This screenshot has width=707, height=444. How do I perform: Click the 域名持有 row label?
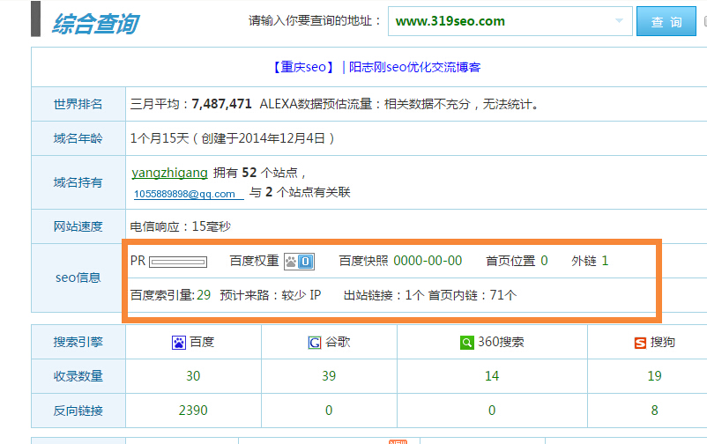pos(78,182)
